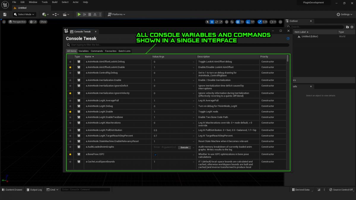
Task: Open the Build menu
Action: 55,2
